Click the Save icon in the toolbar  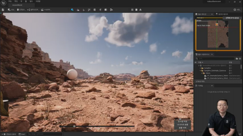coord(3,10)
